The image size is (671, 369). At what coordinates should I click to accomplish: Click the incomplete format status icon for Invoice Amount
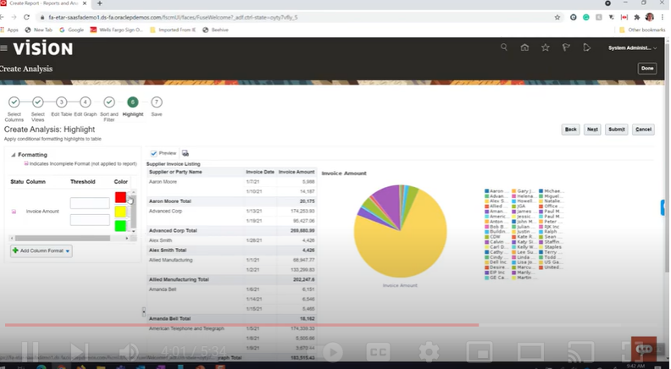click(14, 212)
